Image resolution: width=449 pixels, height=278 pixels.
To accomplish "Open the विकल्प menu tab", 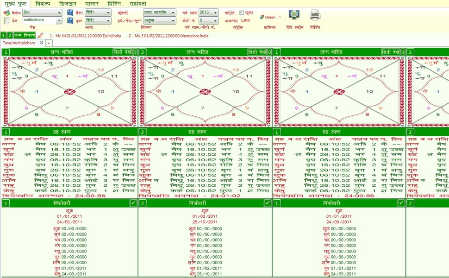I will [43, 4].
